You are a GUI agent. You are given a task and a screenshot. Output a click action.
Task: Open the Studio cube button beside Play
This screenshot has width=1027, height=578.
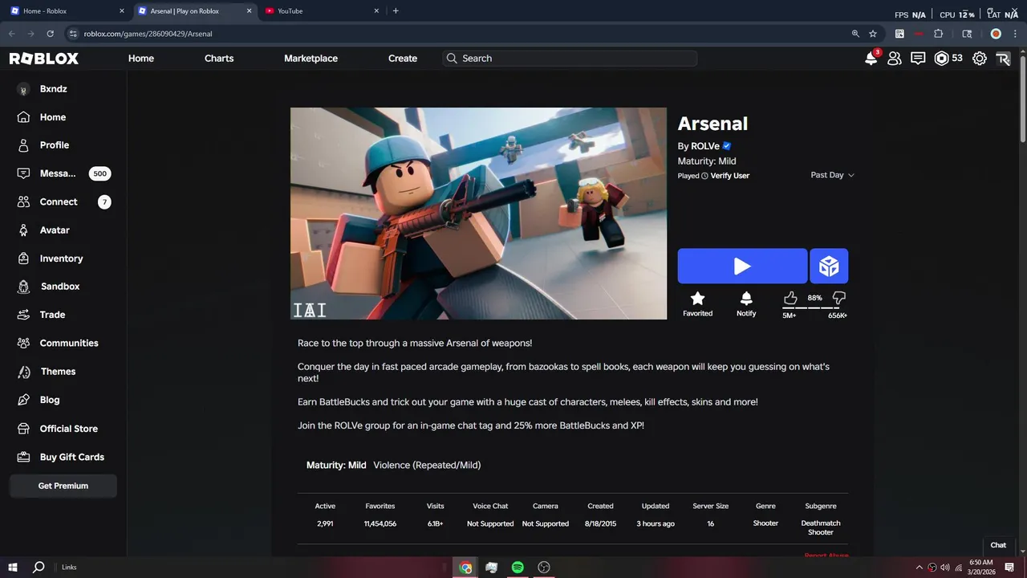pyautogui.click(x=829, y=266)
